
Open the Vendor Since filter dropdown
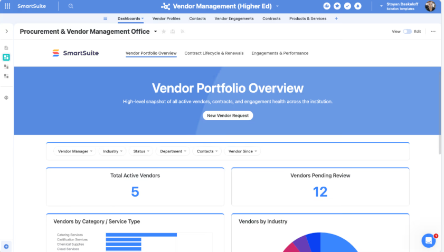coord(242,151)
